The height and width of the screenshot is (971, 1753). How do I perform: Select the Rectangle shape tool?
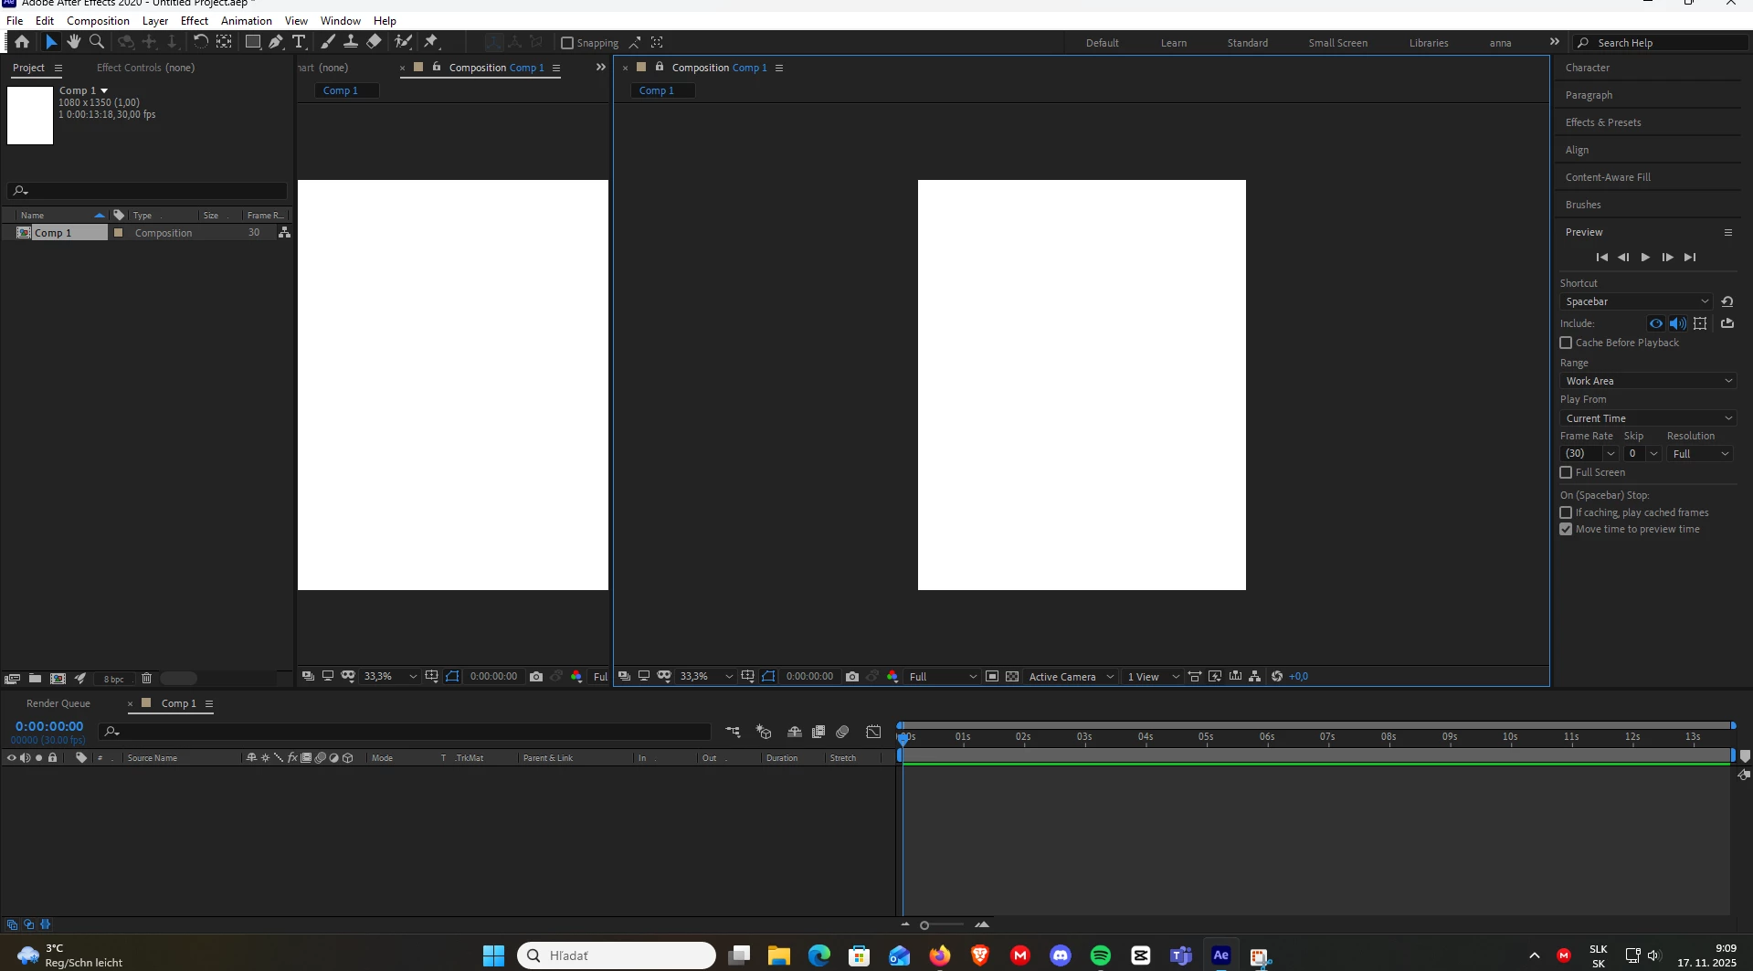coord(253,42)
